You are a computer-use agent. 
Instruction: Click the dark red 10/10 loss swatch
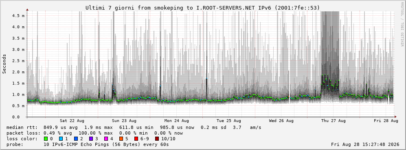point(157,139)
